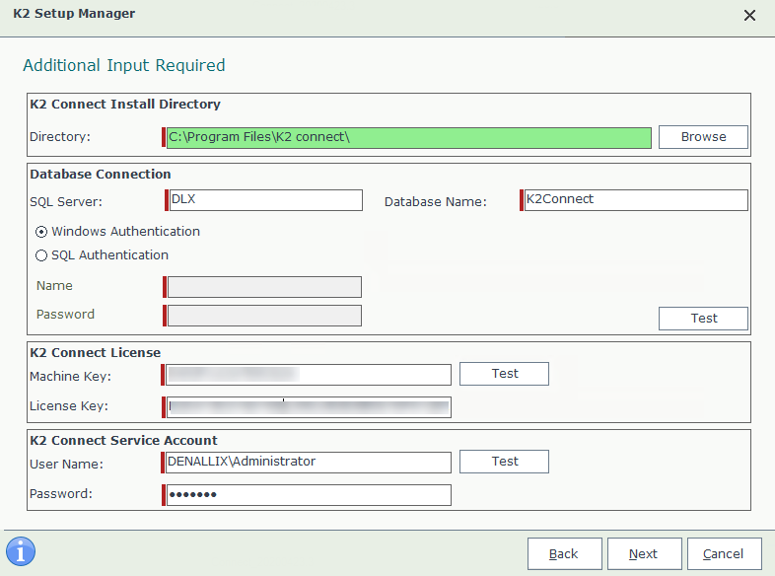This screenshot has height=576, width=775.
Task: Test the K2 Connect machine key
Action: (x=504, y=374)
